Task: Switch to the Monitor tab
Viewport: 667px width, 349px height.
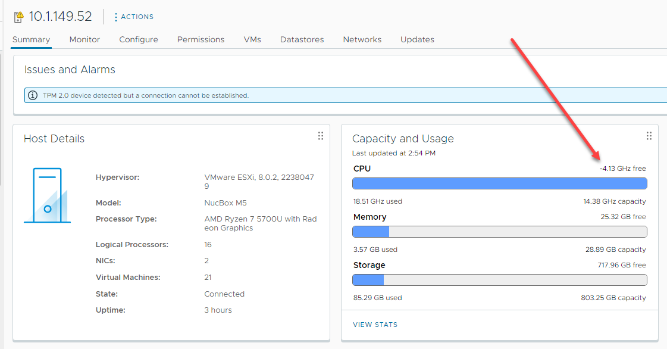Action: point(84,39)
